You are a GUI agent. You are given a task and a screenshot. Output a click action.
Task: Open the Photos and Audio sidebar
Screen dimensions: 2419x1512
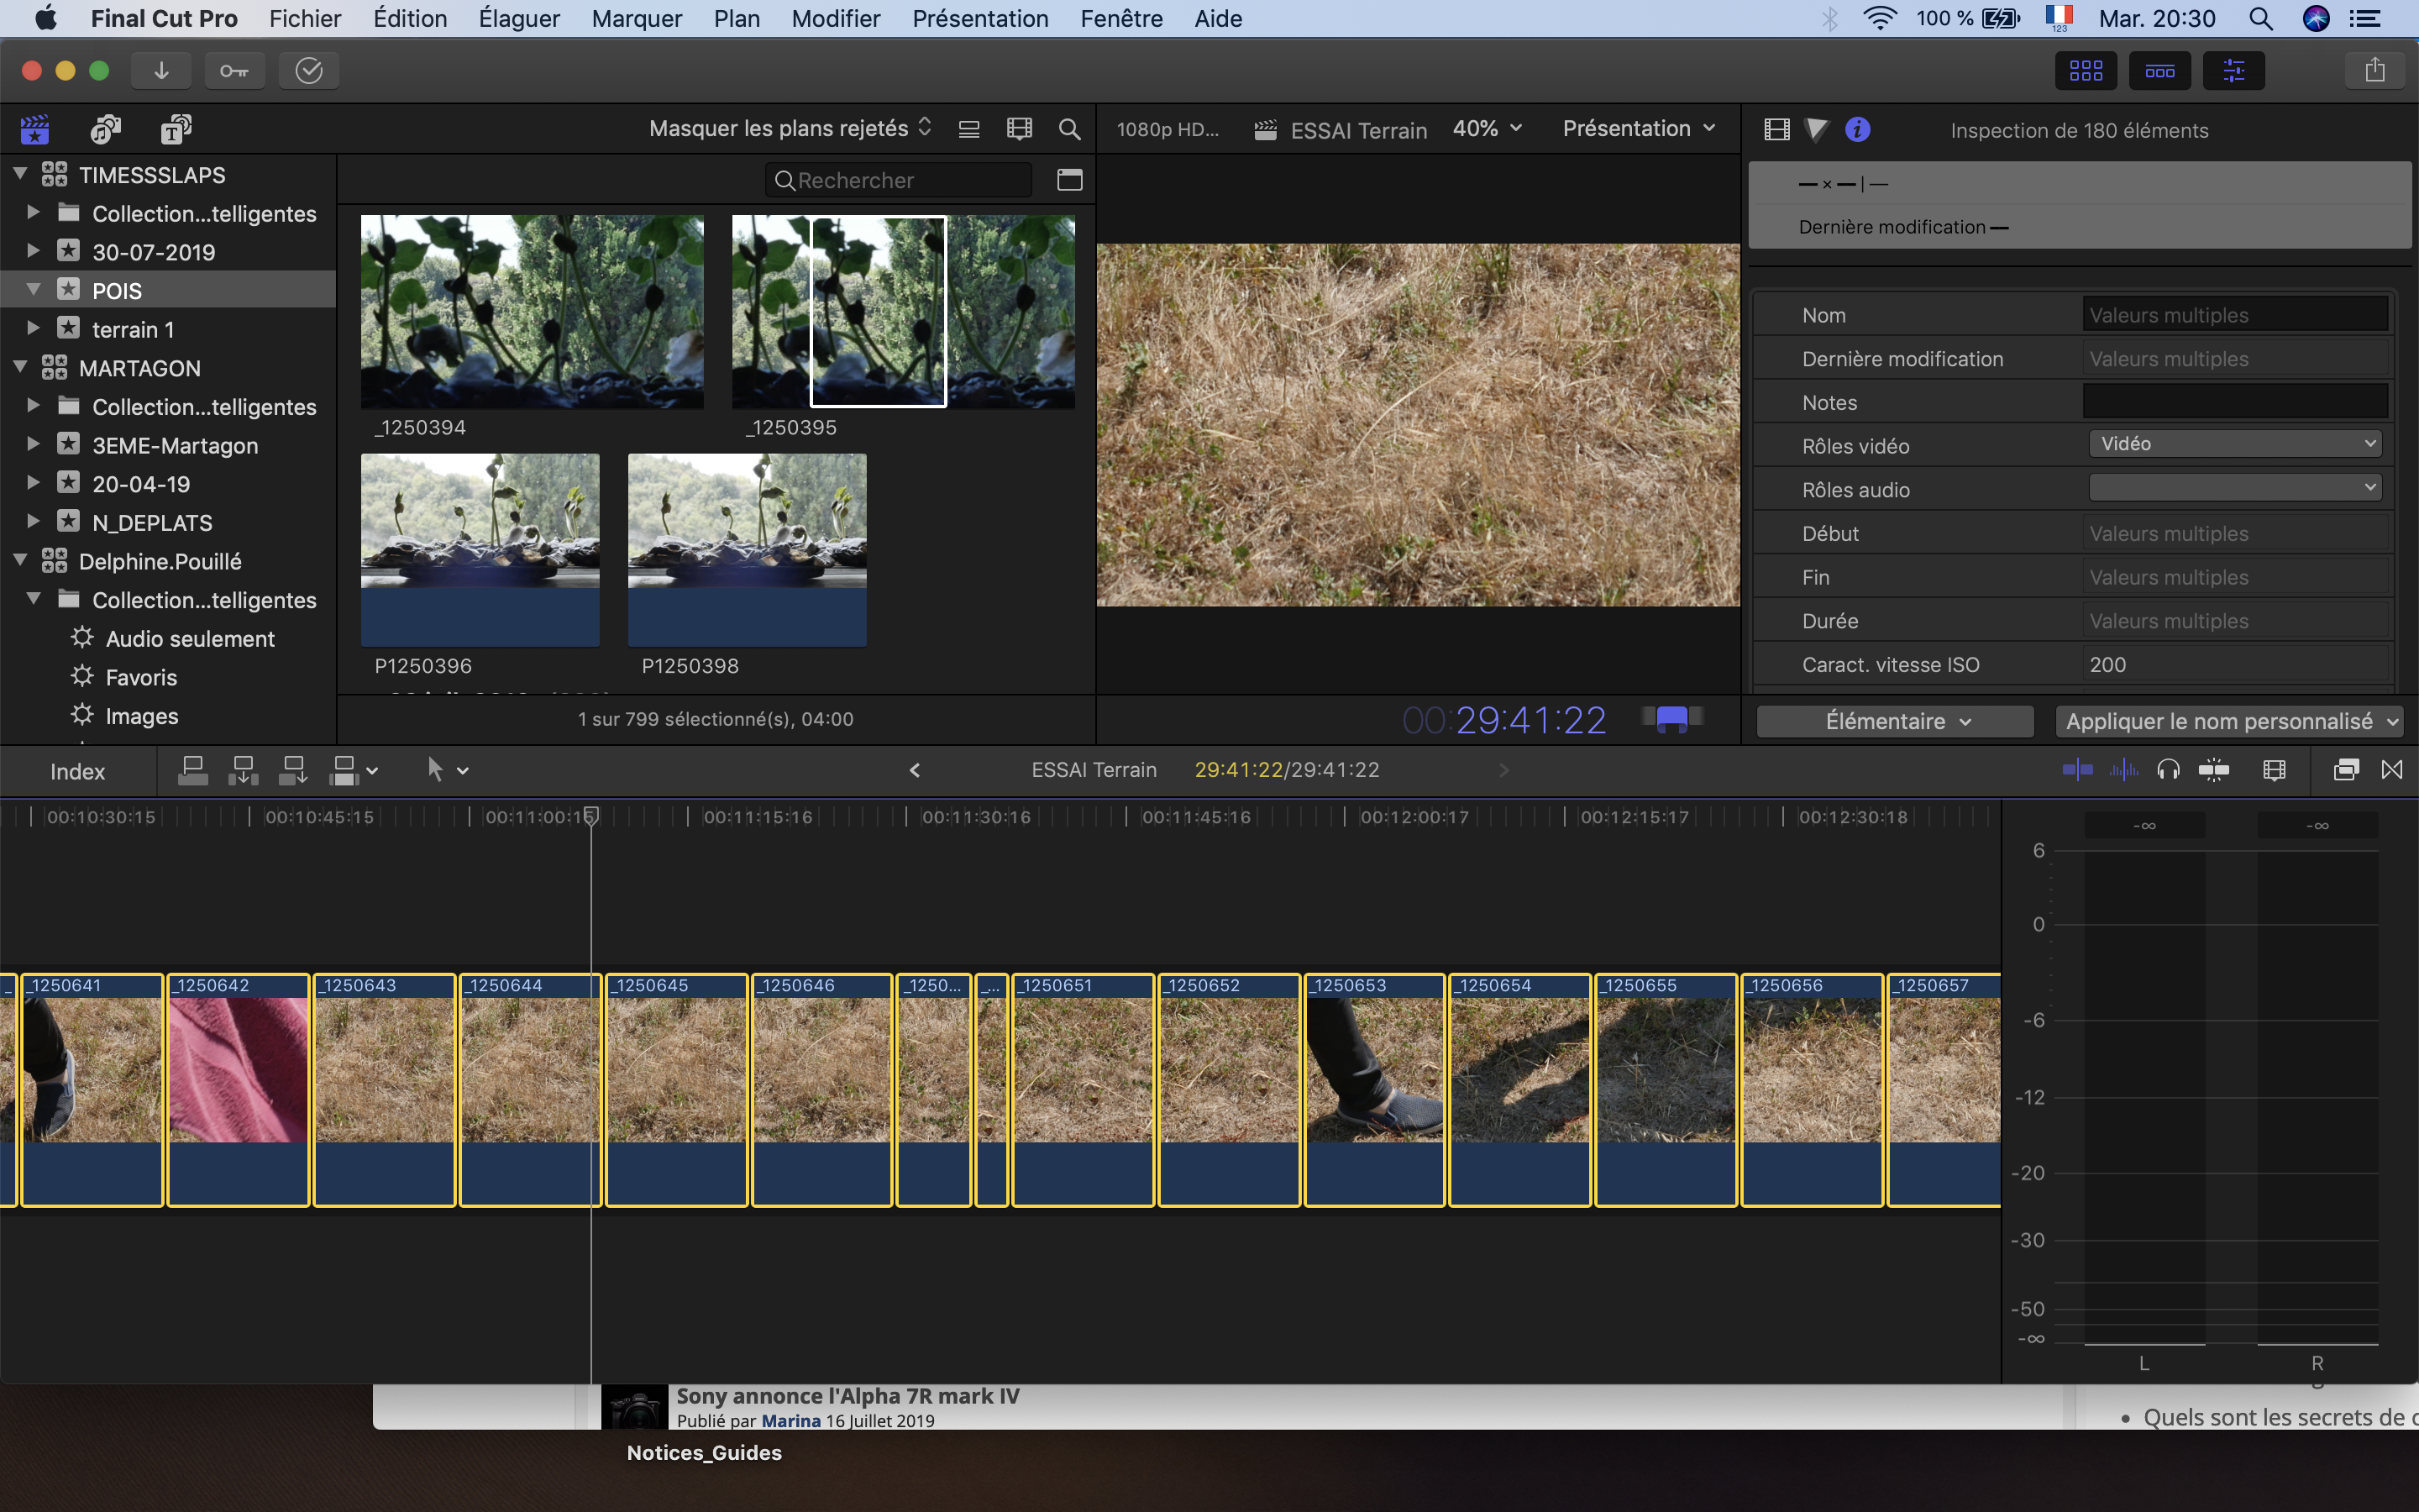(x=105, y=129)
